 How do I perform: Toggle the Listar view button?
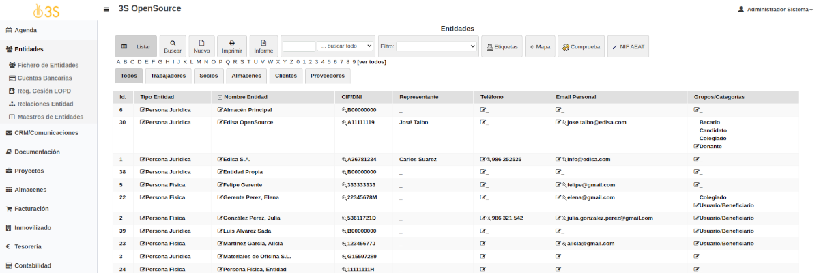pos(136,46)
